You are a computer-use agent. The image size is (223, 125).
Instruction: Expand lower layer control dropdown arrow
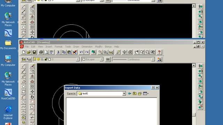click(78, 59)
